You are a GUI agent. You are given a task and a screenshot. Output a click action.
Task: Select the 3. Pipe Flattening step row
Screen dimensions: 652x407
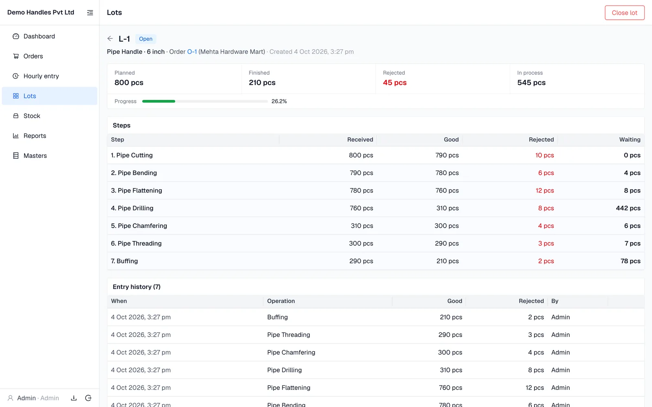point(376,190)
